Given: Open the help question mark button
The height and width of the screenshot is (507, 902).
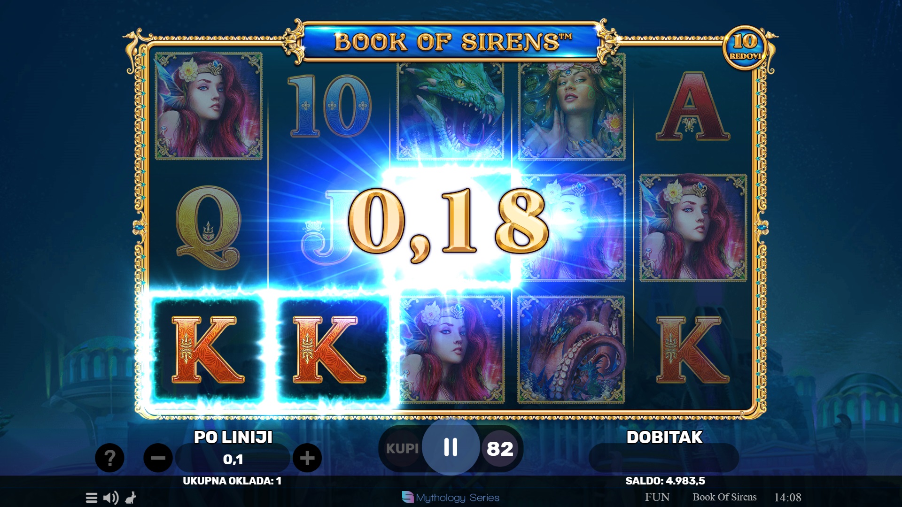Looking at the screenshot, I should pos(109,458).
